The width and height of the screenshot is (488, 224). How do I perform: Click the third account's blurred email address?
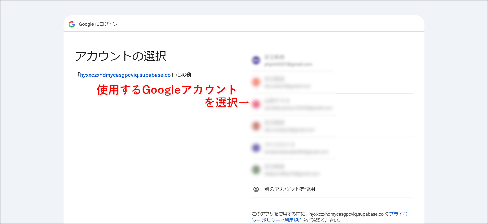(x=298, y=108)
